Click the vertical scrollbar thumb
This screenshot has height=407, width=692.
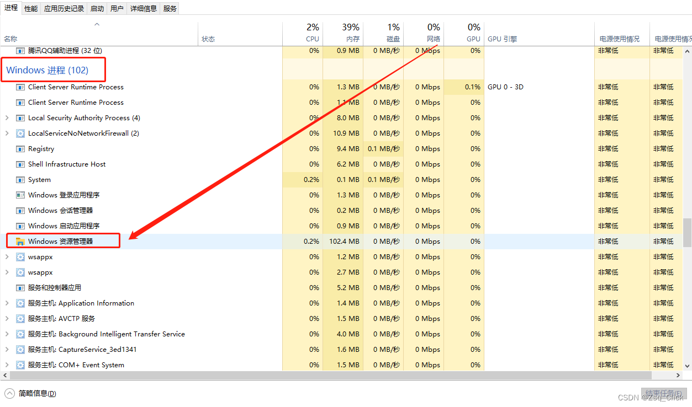(688, 232)
